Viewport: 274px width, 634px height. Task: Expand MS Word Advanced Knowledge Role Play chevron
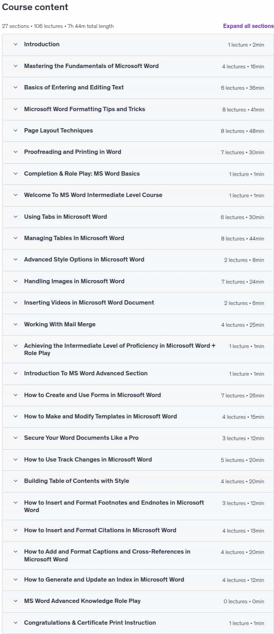click(16, 601)
